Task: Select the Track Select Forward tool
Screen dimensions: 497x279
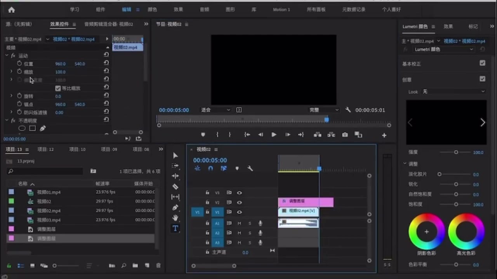Action: click(175, 166)
